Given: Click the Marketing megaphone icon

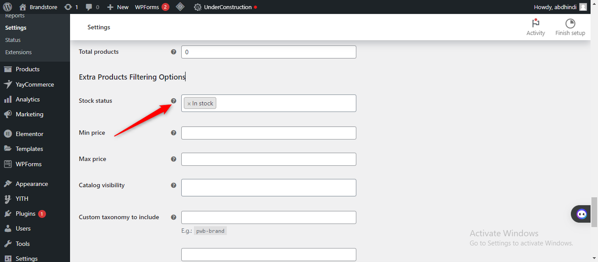Looking at the screenshot, I should [x=7, y=114].
